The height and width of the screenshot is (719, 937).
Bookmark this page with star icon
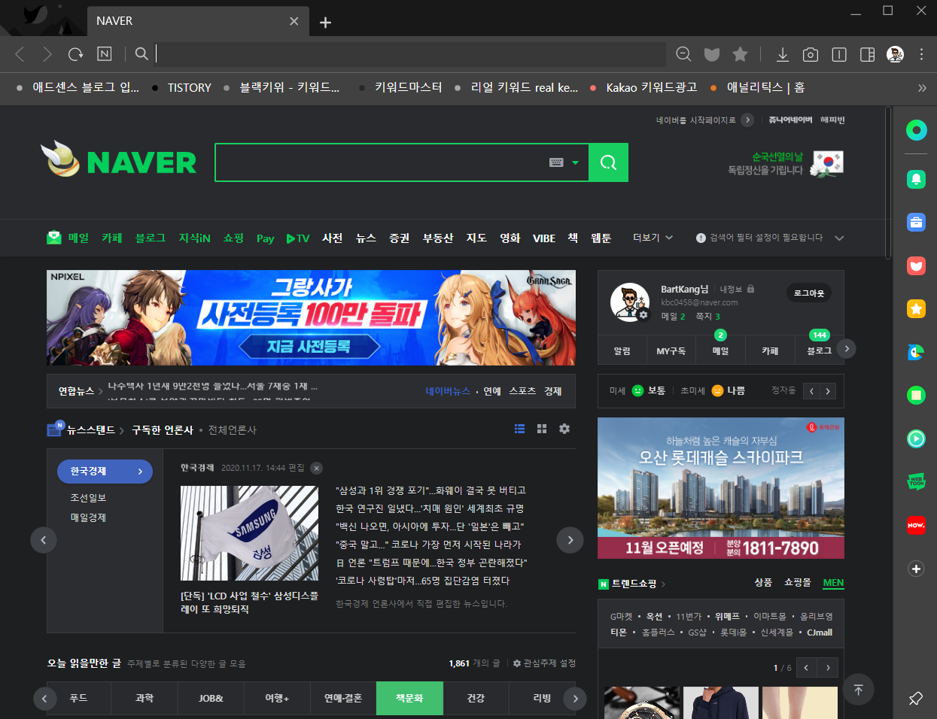(741, 54)
